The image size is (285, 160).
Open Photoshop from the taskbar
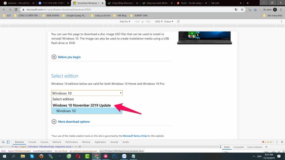115,156
